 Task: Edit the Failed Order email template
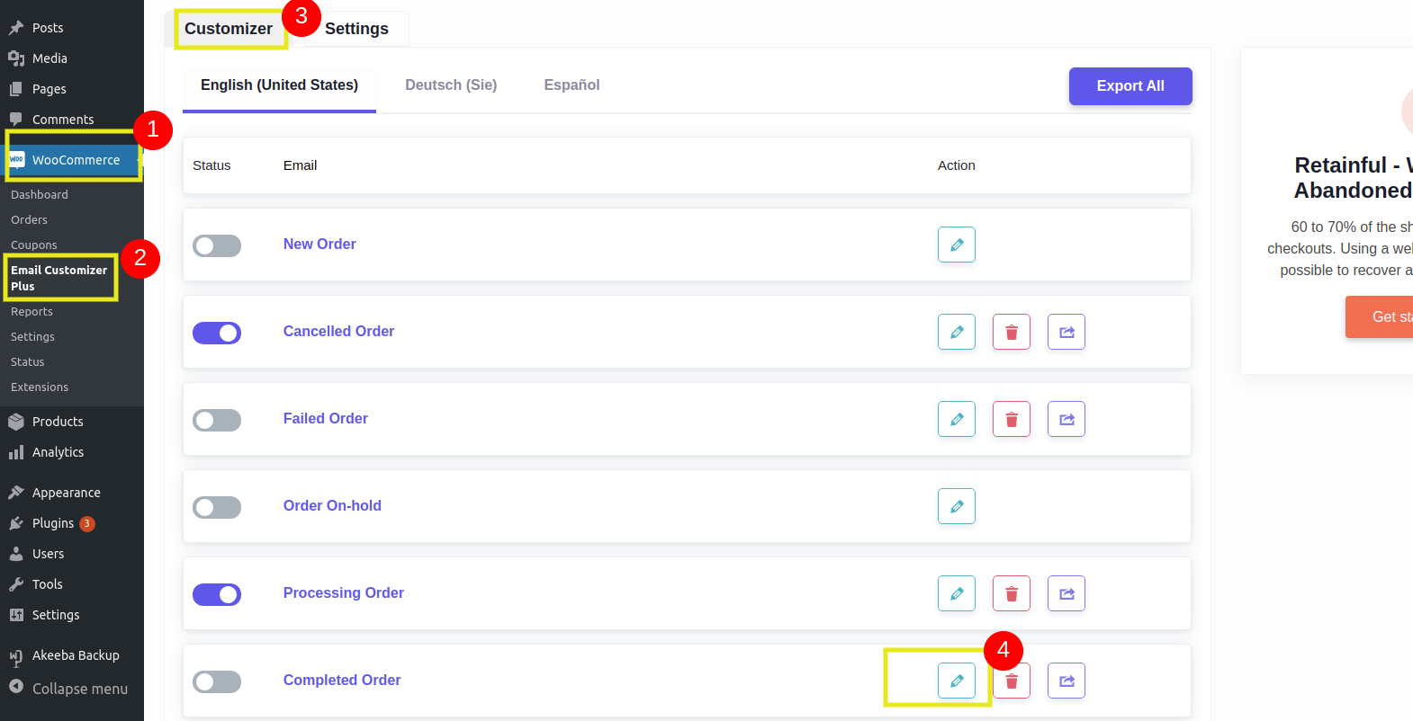click(957, 419)
